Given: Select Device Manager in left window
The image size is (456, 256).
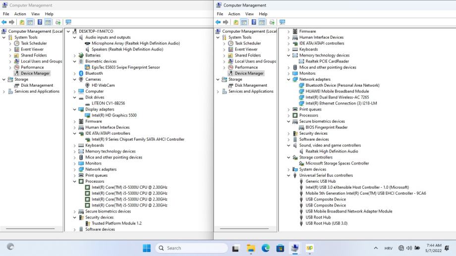Looking at the screenshot, I should coord(35,73).
